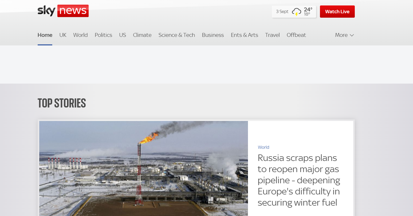Open Ents & Arts section
The width and height of the screenshot is (413, 216).
[244, 35]
